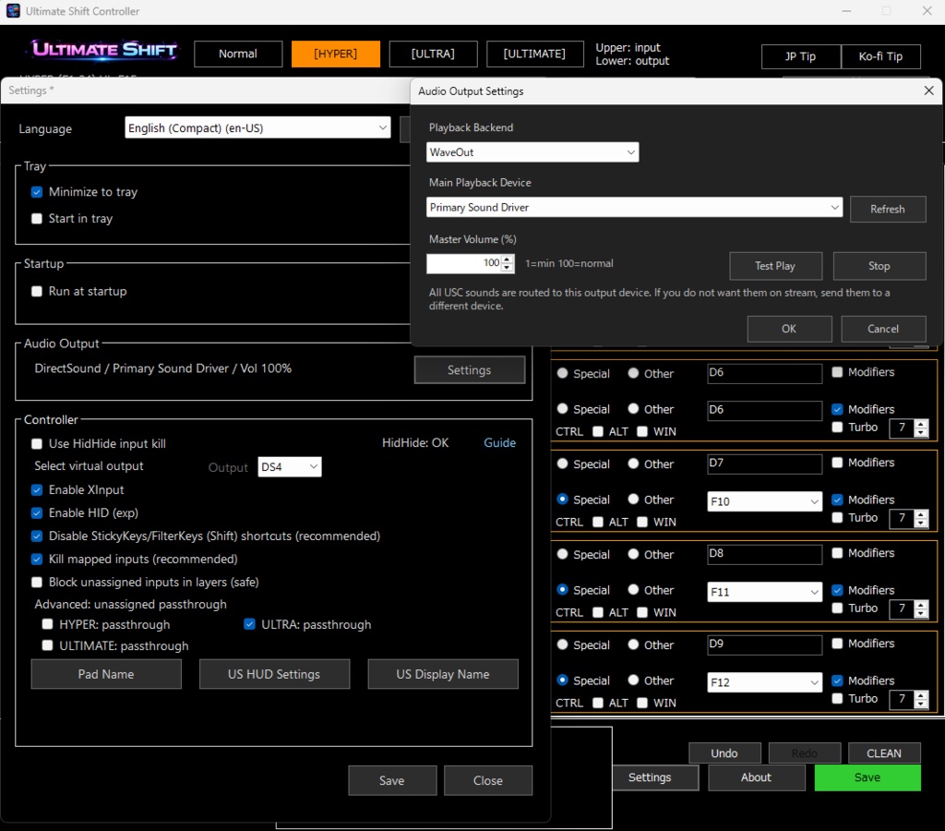Open the HidHide Guide link

tap(499, 442)
